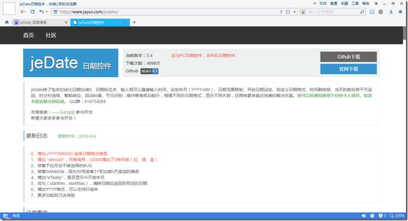Open 社区 in site navigation

51,35
